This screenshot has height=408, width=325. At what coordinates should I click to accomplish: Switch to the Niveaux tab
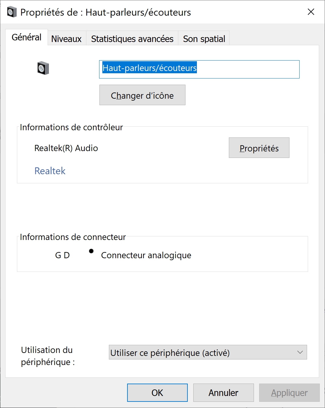click(x=66, y=39)
